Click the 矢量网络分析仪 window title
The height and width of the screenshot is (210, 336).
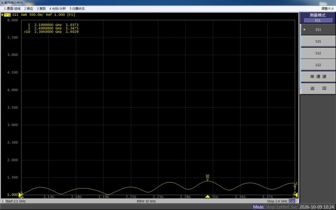point(12,3)
